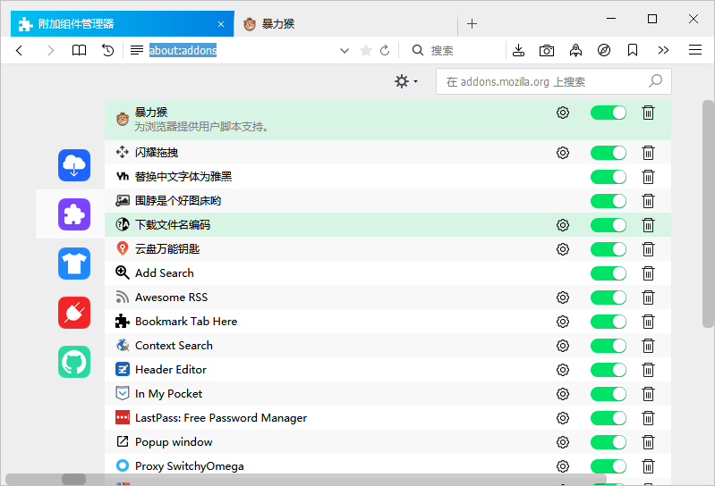
Task: Expand the address bar history dropdown
Action: pos(345,51)
